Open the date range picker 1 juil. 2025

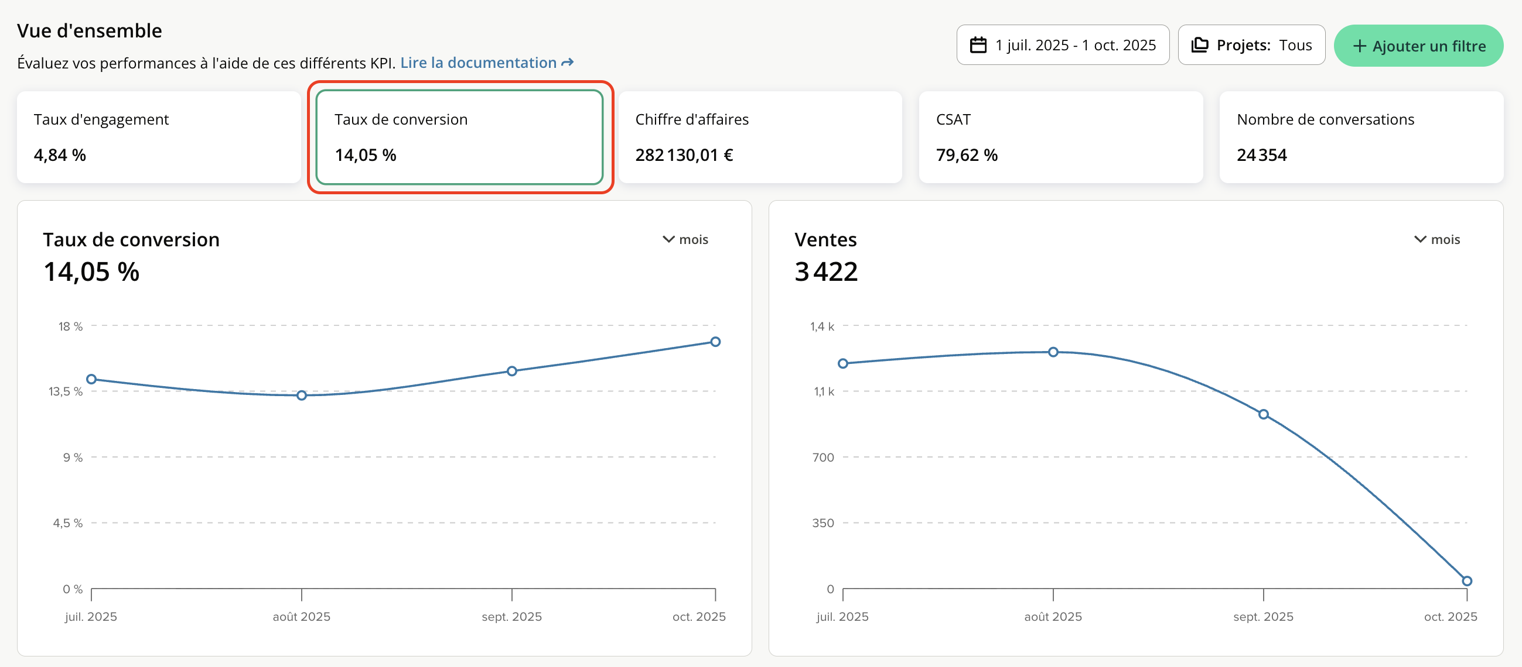(1062, 45)
